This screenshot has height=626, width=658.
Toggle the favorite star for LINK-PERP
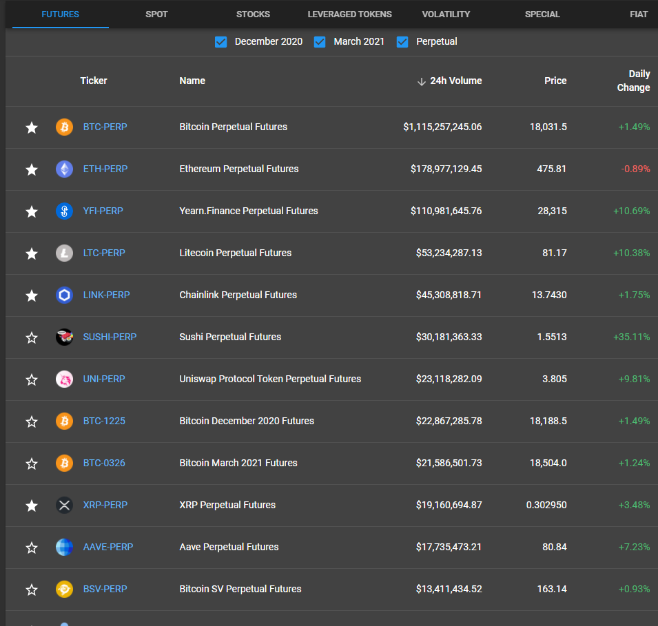coord(32,295)
